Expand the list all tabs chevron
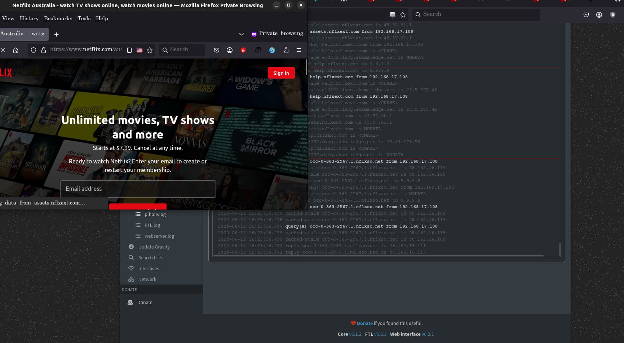This screenshot has width=624, height=343. [x=242, y=34]
